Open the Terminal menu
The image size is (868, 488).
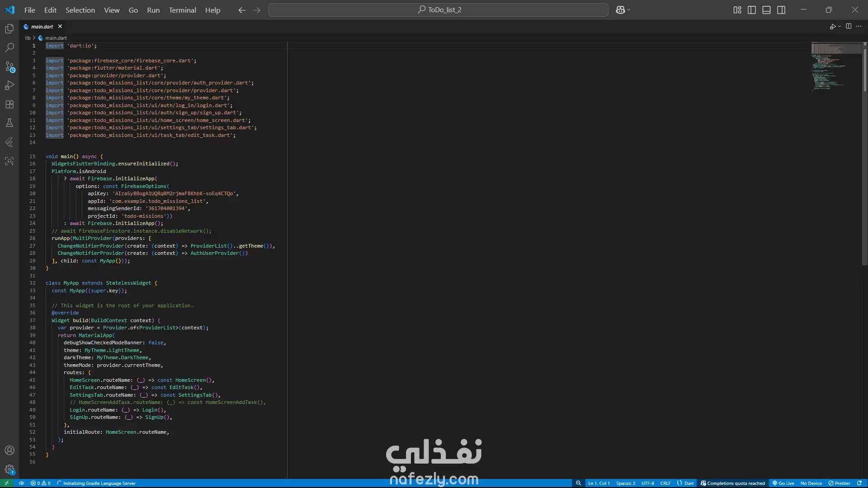(x=182, y=10)
